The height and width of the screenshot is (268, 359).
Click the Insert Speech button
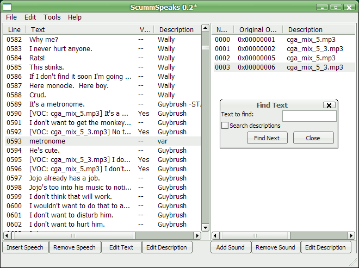point(26,247)
